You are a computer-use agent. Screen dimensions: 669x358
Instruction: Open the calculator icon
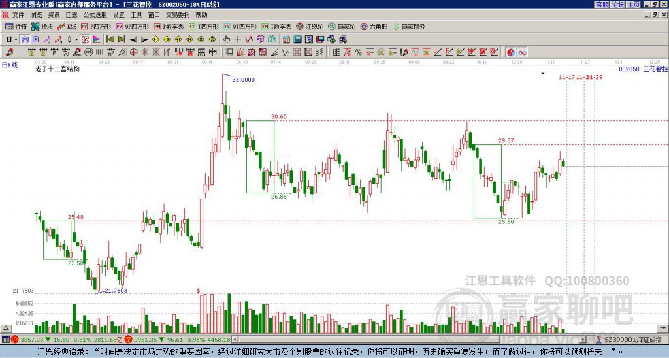click(x=297, y=40)
